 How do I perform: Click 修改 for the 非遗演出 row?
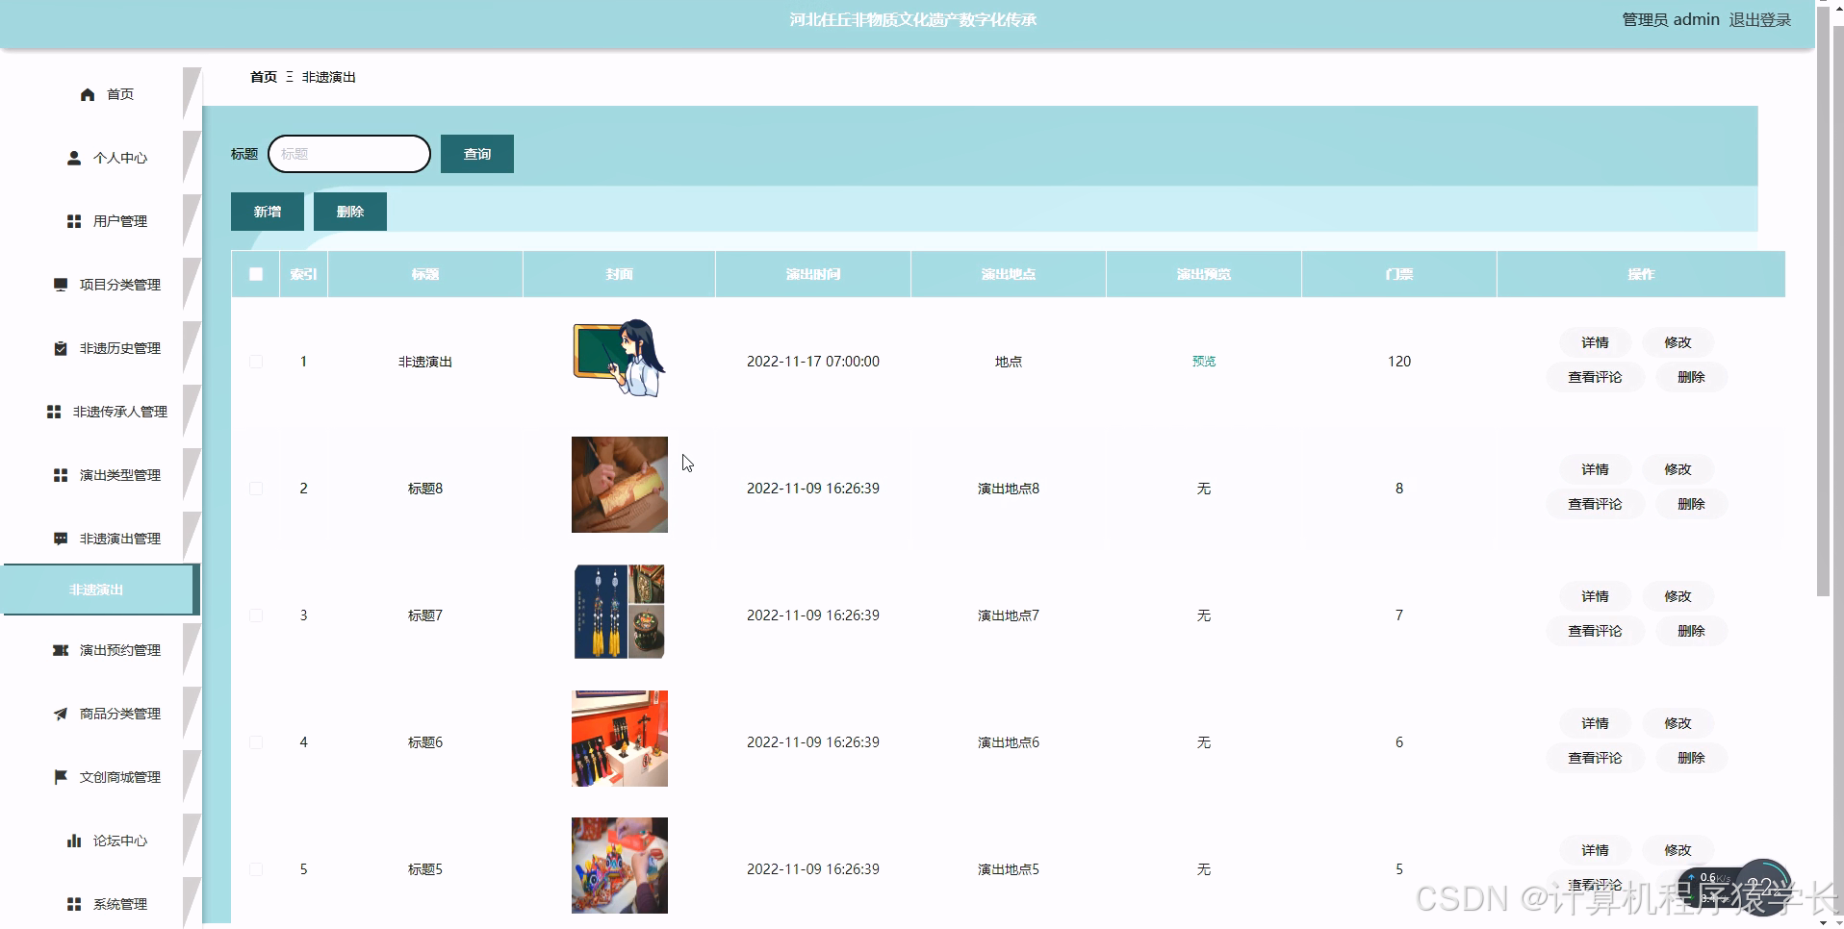point(1678,342)
